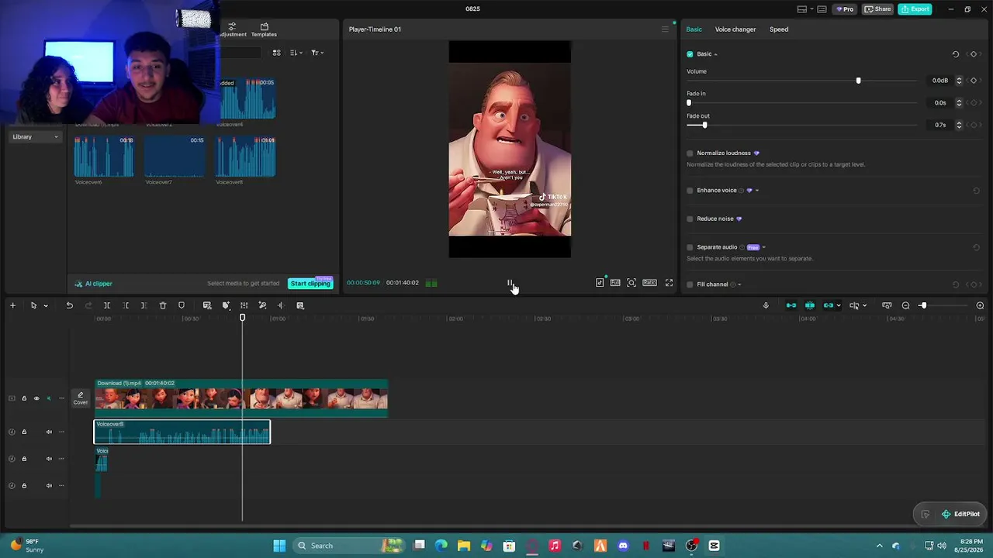Open the media sort dropdown
The width and height of the screenshot is (993, 558).
tap(296, 53)
